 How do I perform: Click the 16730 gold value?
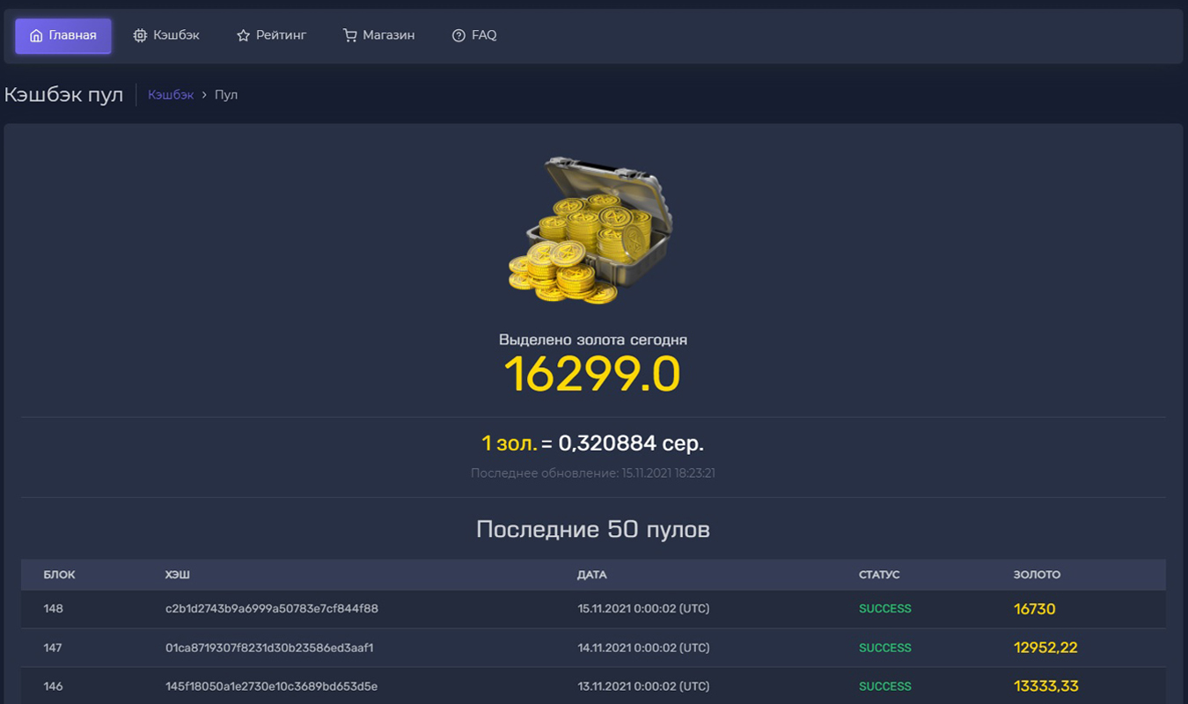click(x=1034, y=609)
